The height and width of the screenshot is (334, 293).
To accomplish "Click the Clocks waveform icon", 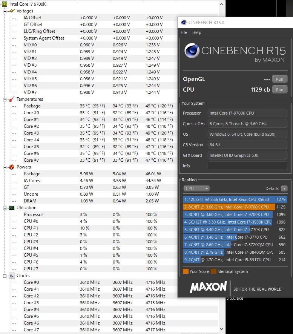I will (12, 276).
